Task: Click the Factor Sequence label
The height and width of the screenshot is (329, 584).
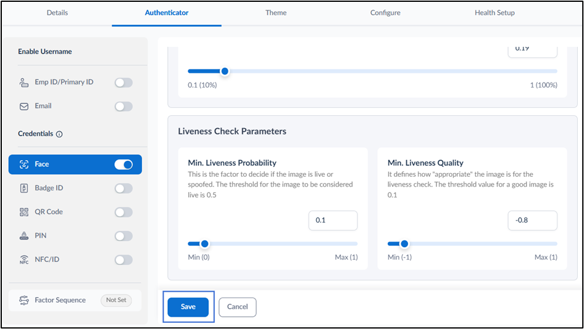Action: point(60,300)
